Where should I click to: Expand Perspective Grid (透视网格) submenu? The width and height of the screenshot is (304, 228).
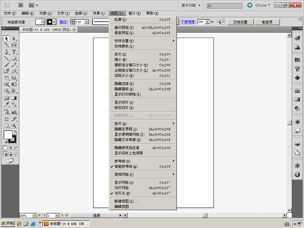pos(143,175)
